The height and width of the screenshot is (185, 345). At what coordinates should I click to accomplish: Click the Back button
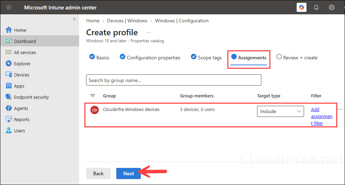(98, 173)
